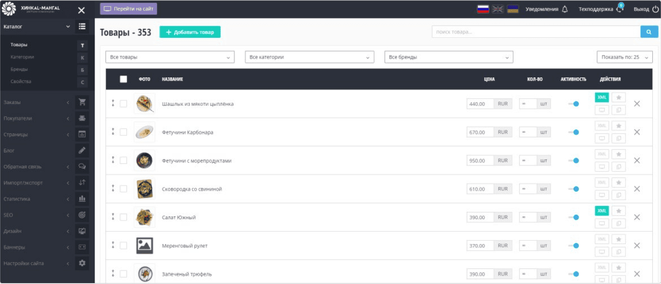Click the notifications bell icon

click(x=565, y=9)
